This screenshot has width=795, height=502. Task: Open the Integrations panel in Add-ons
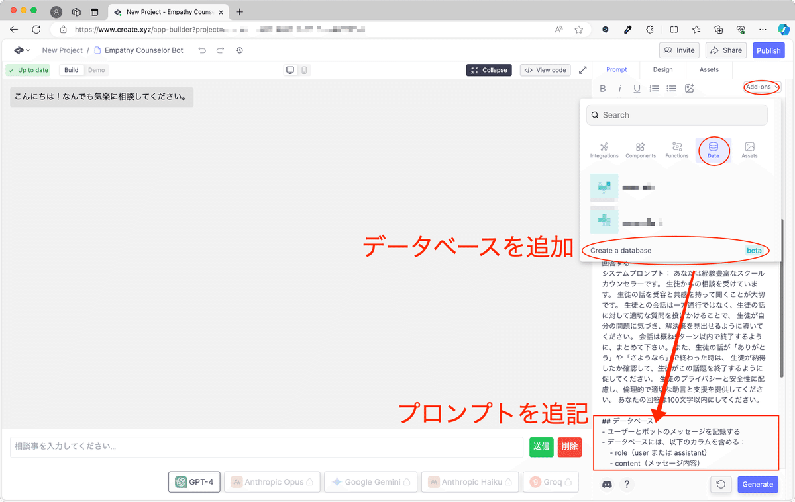pyautogui.click(x=604, y=150)
